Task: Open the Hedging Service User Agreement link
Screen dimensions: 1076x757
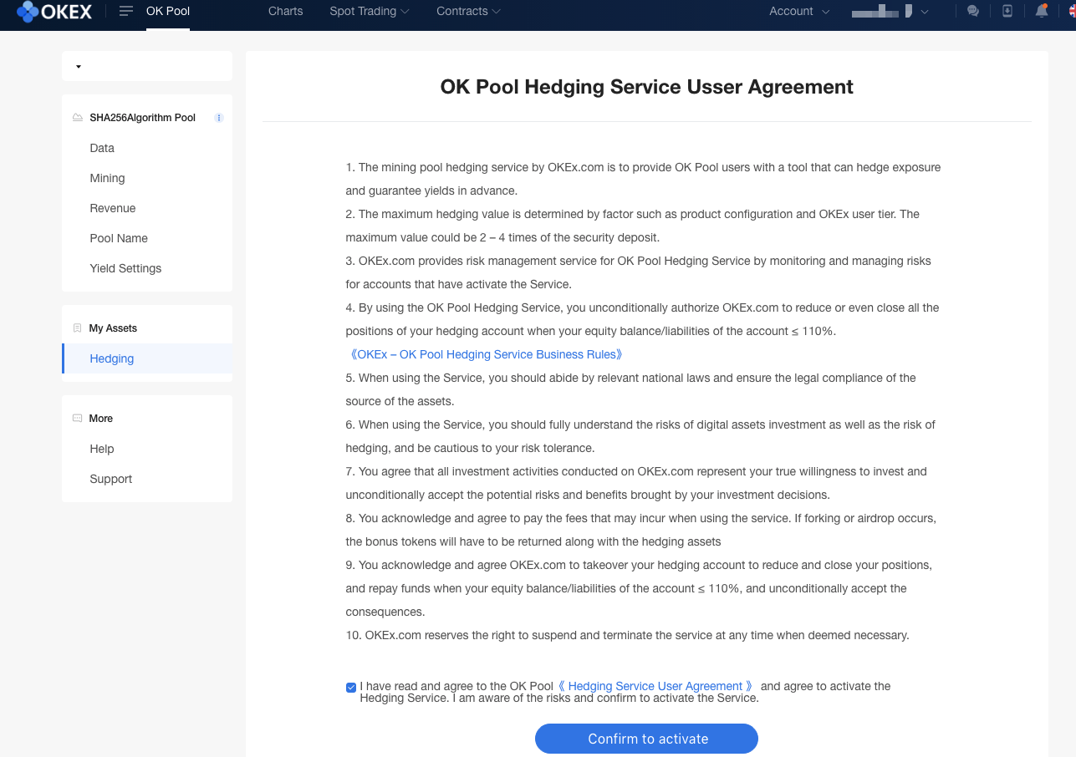Action: pos(656,686)
